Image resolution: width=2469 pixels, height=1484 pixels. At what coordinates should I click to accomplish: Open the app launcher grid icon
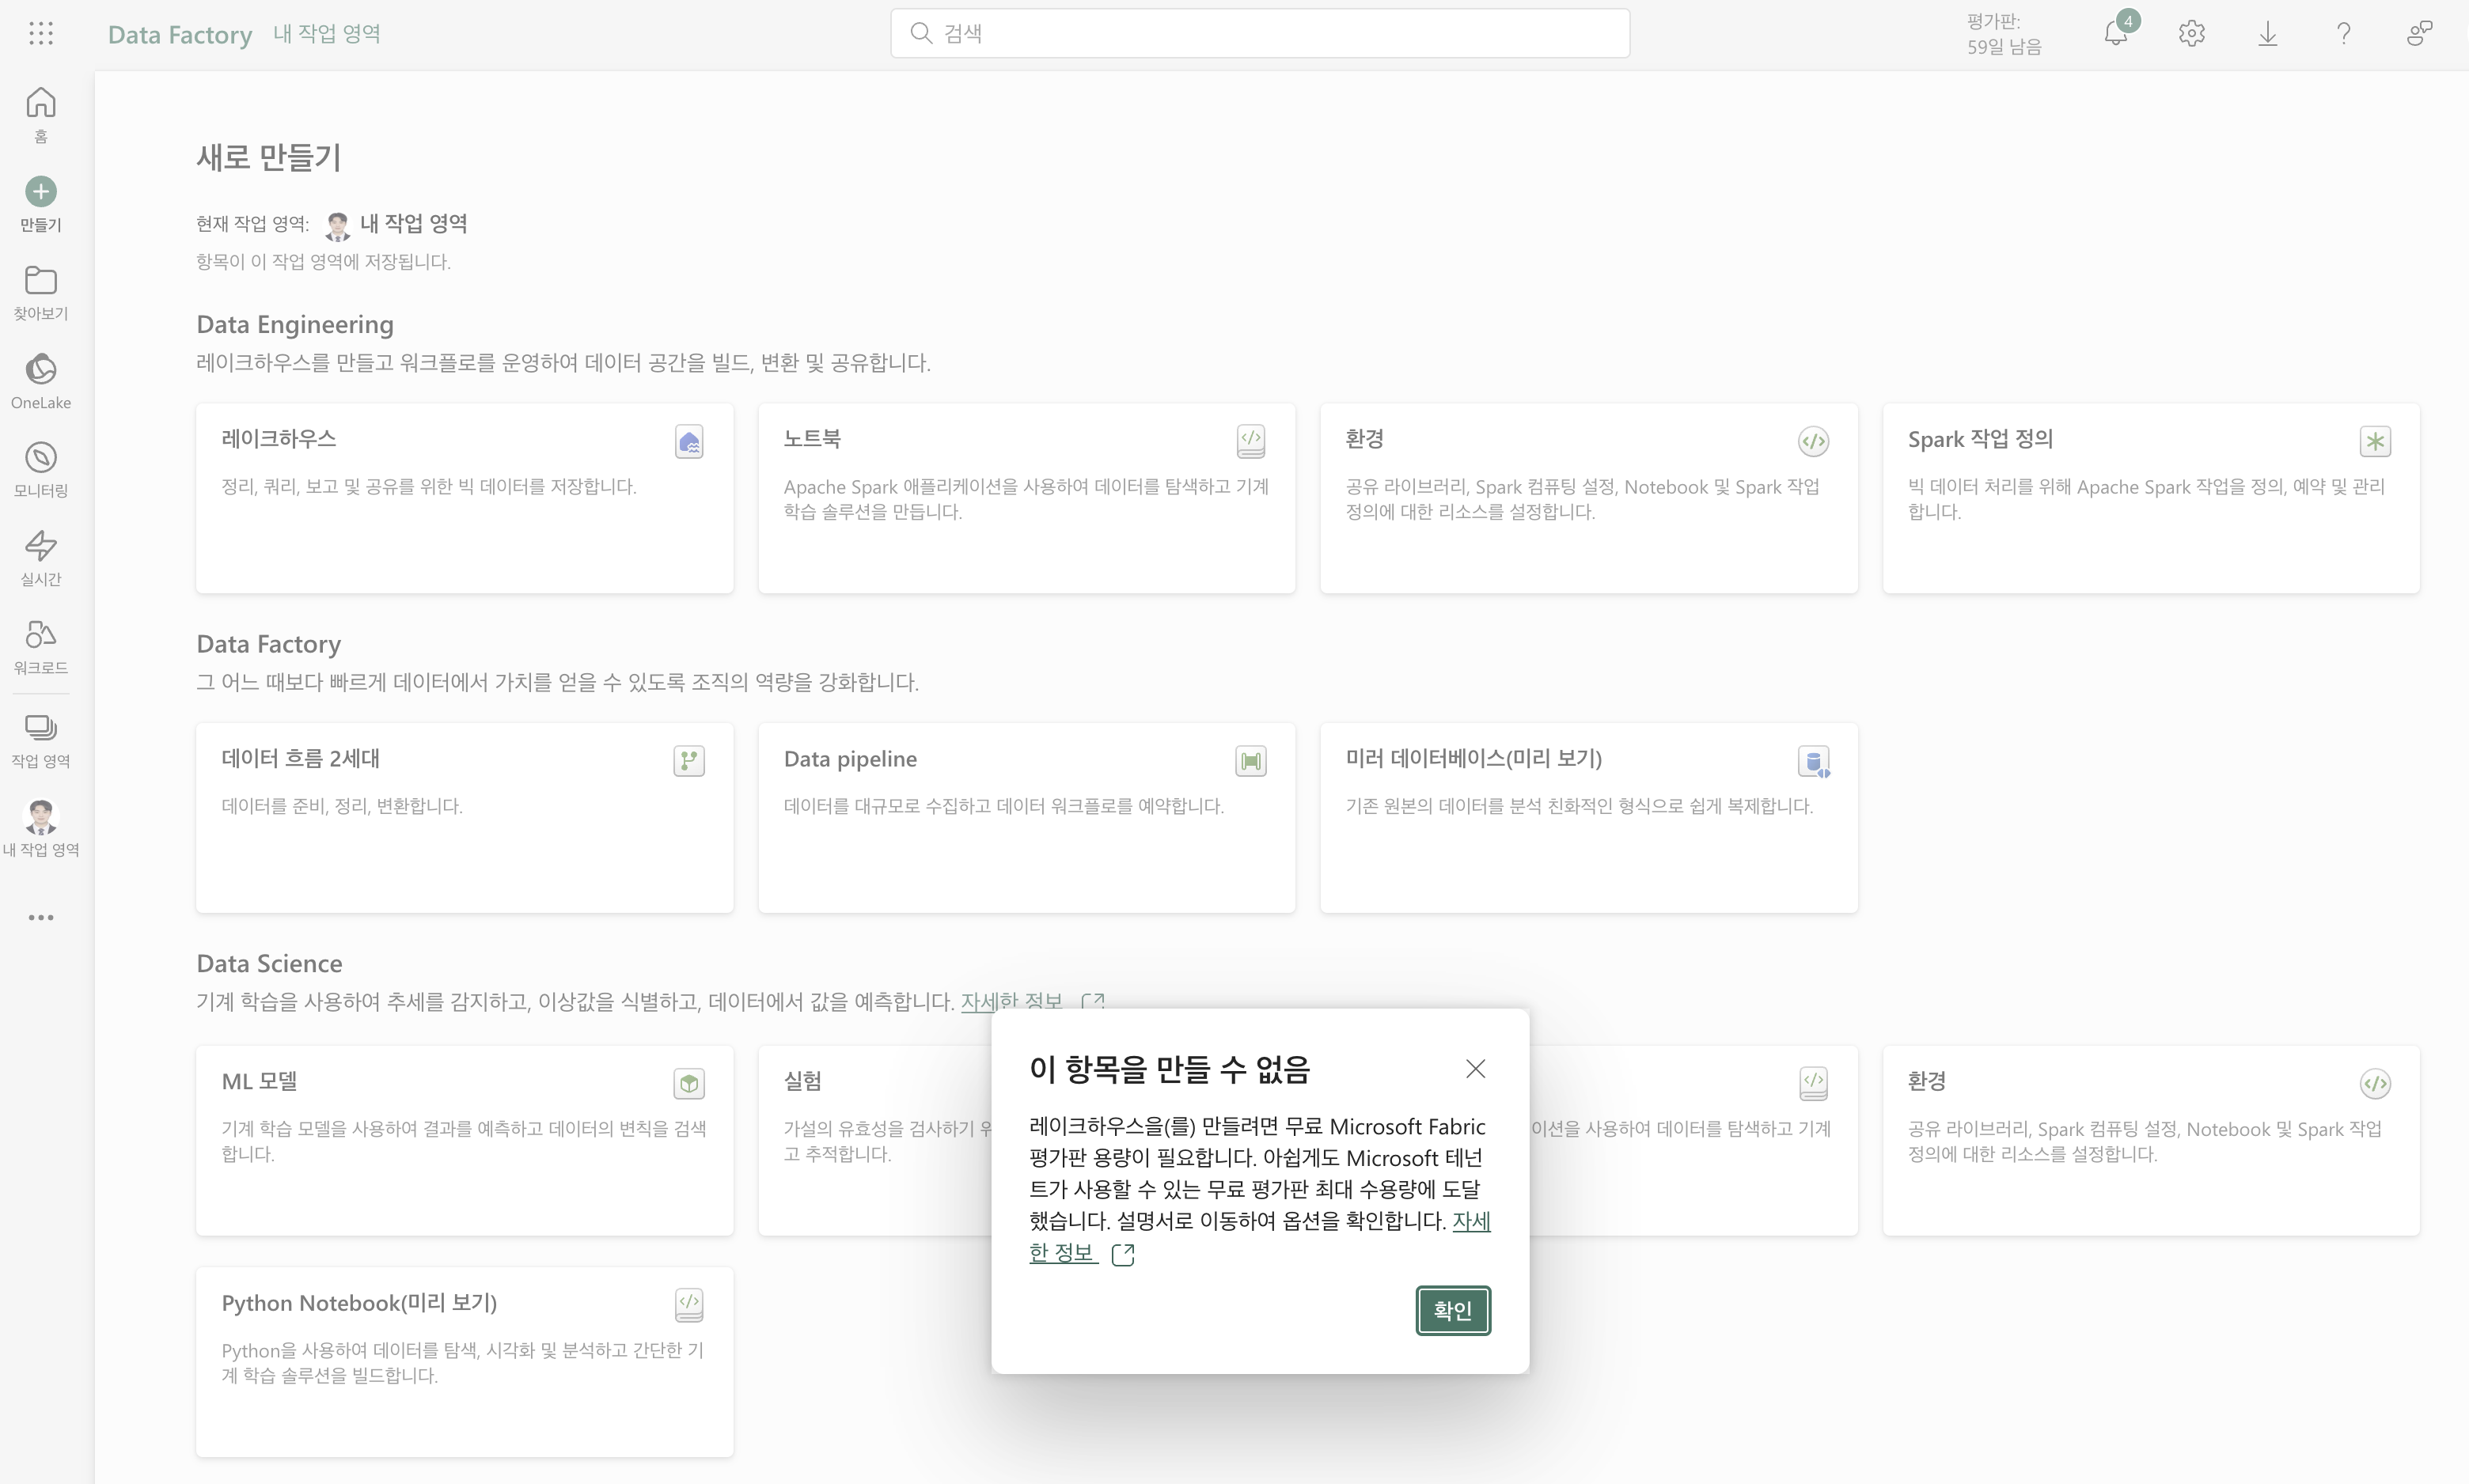click(x=41, y=34)
